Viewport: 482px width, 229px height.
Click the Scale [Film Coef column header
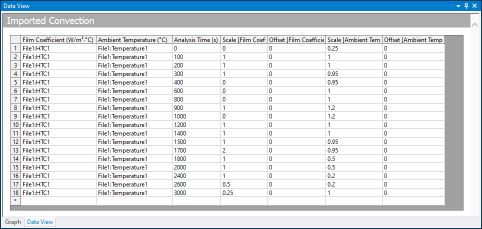[x=243, y=40]
